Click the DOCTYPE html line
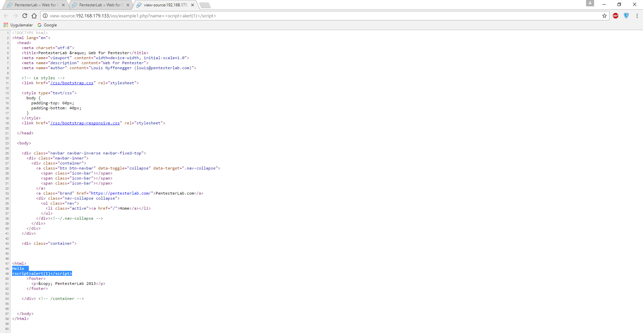The image size is (643, 333). (30, 33)
